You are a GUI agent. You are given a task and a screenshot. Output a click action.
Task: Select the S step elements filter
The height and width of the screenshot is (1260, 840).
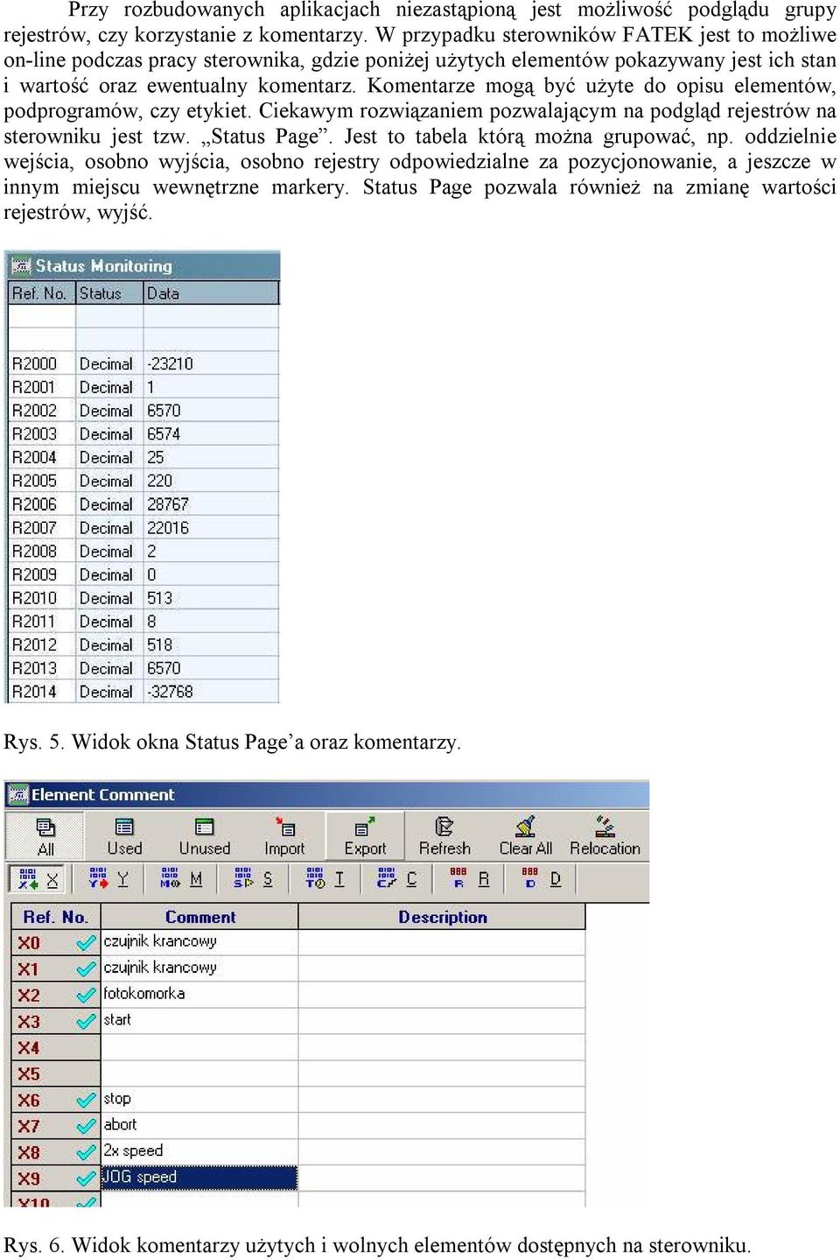point(253,879)
